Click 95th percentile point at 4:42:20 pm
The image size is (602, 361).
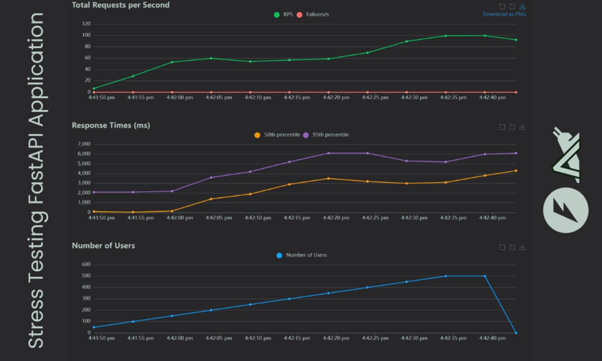pos(328,153)
